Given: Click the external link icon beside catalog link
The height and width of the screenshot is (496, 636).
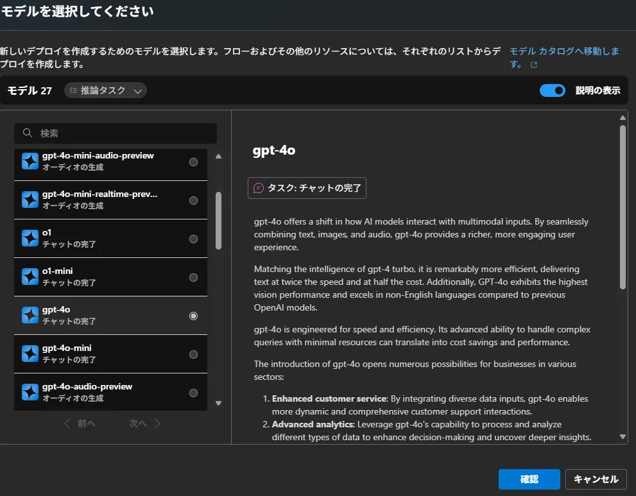Looking at the screenshot, I should 534,65.
